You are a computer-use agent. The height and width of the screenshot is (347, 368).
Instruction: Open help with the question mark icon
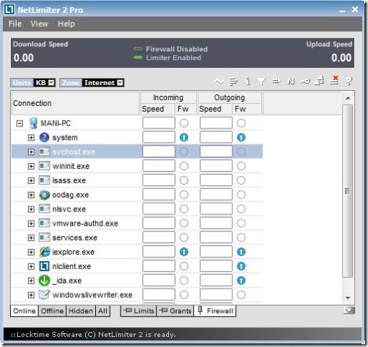[x=349, y=81]
